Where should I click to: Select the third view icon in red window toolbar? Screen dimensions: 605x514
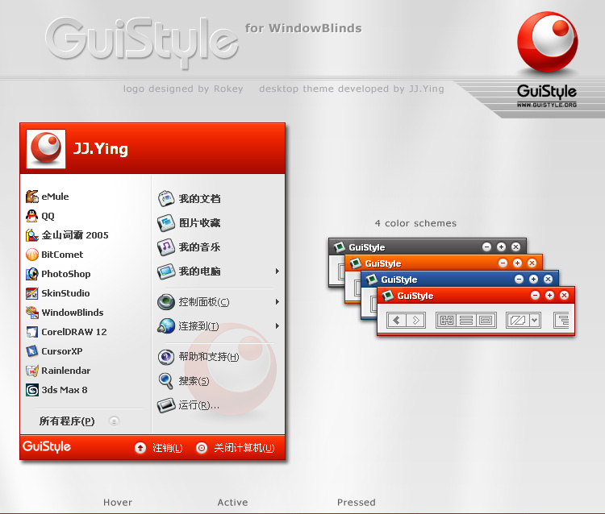[486, 320]
